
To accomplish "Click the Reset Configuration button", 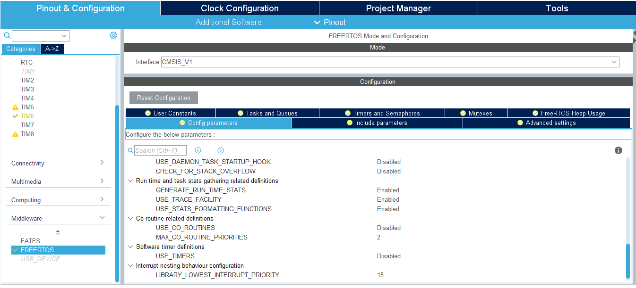I will click(x=163, y=98).
